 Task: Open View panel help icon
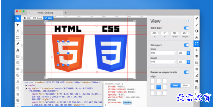pyautogui.click(x=188, y=21)
